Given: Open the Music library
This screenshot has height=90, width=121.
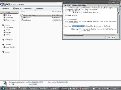Looking at the screenshot, I should coord(8,30).
